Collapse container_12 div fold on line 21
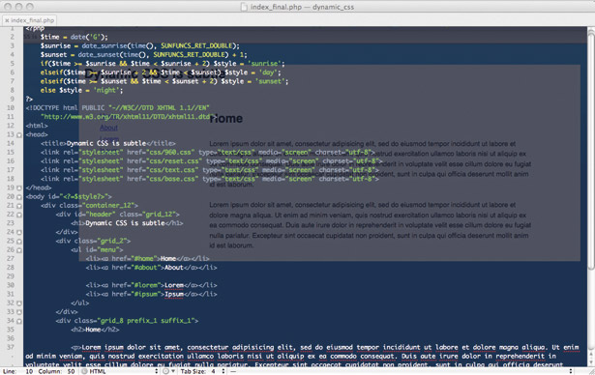 click(19, 206)
